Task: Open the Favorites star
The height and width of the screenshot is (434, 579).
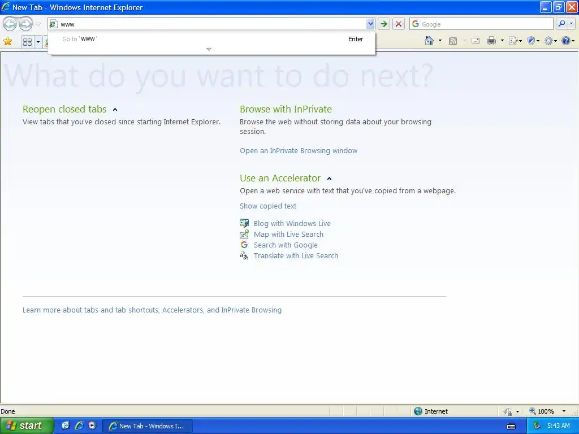Action: [x=7, y=41]
